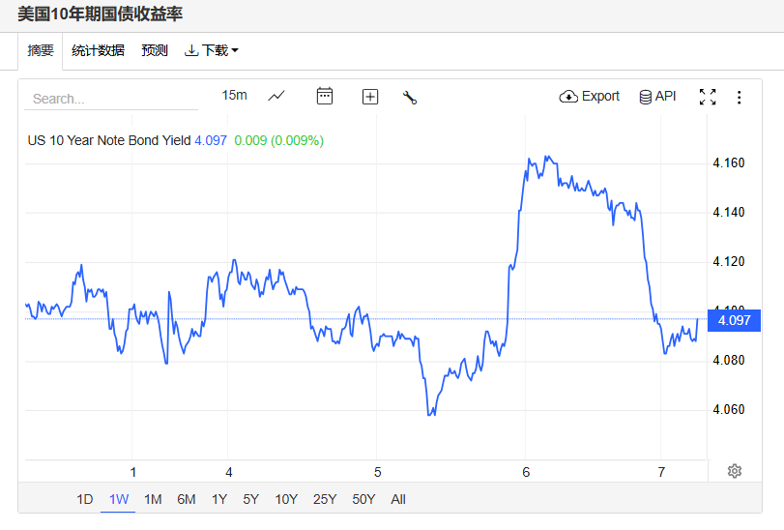Select the 1D time range
The image size is (784, 530).
pyautogui.click(x=85, y=499)
